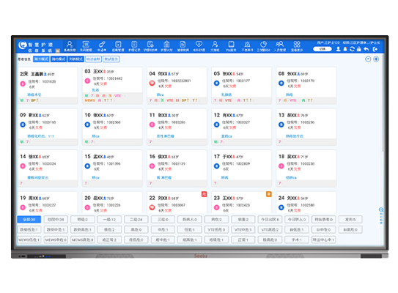The image size is (398, 293).
Task: Open patient card for bed 11
Action: (x=177, y=127)
